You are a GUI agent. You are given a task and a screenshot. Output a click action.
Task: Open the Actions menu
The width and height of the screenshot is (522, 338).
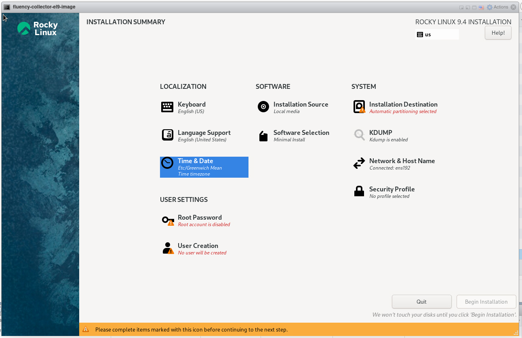497,7
